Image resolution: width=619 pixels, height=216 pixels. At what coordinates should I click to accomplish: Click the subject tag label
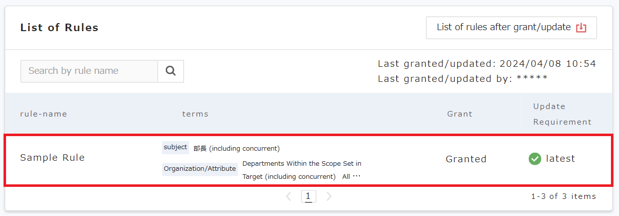(175, 148)
